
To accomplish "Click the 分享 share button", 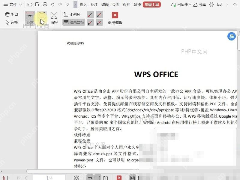I will click(199, 5).
